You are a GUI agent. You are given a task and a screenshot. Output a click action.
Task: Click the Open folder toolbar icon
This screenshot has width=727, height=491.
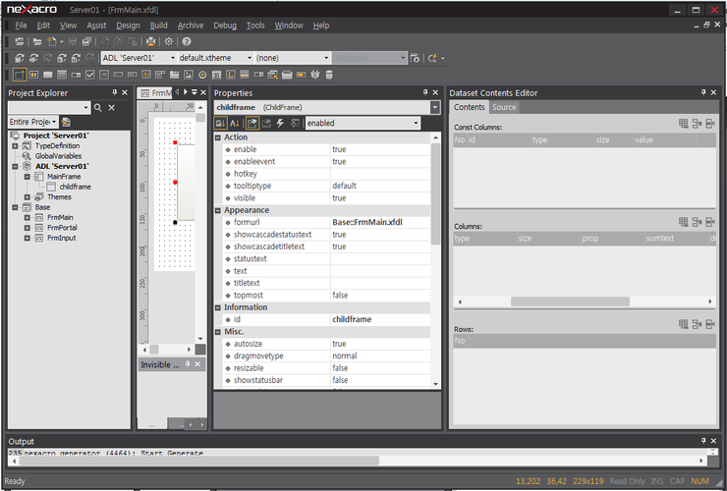[x=36, y=42]
